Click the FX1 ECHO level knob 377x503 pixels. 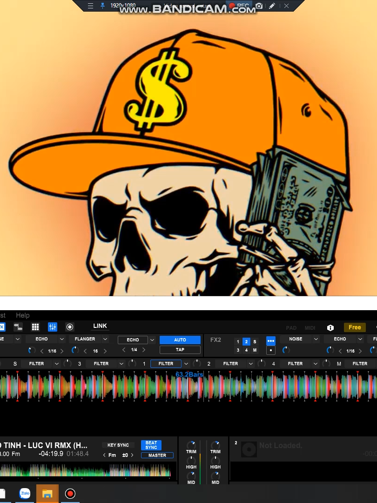click(32, 350)
